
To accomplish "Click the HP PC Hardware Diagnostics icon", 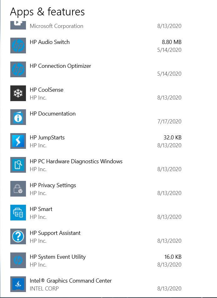I will pyautogui.click(x=18, y=165).
